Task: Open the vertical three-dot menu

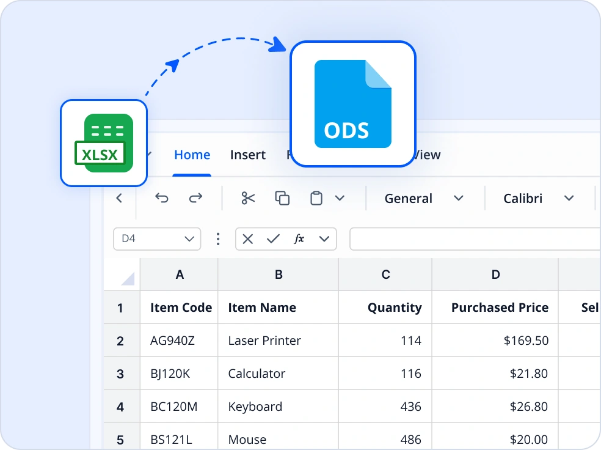Action: pos(218,239)
